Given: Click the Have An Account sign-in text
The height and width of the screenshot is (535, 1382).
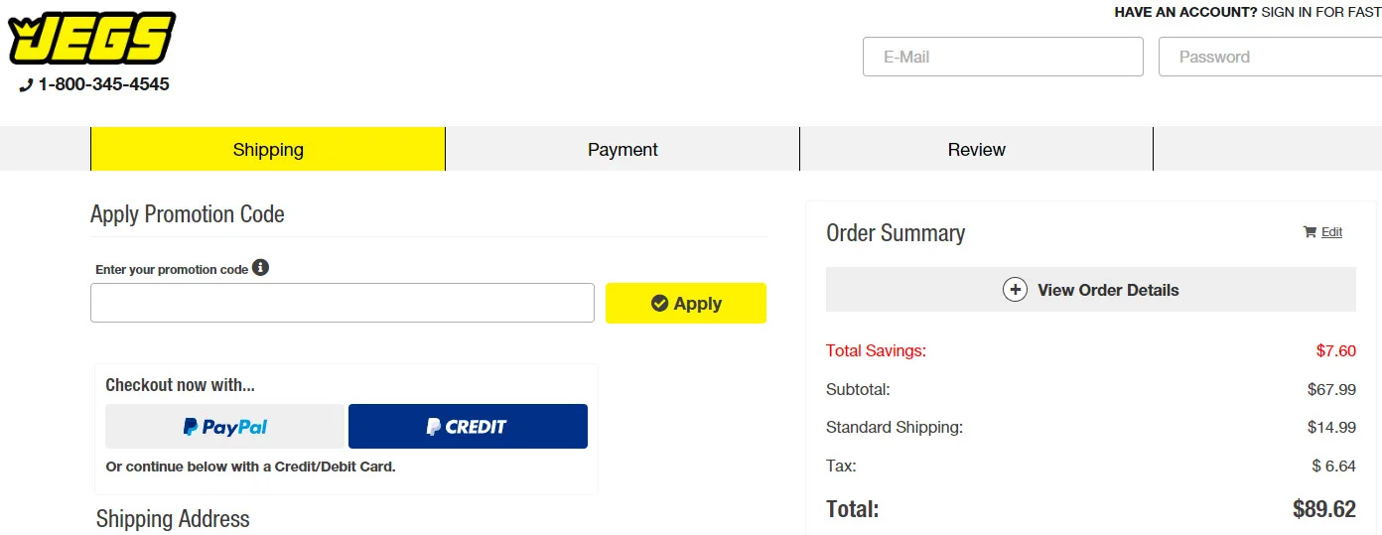Looking at the screenshot, I should (x=1247, y=13).
